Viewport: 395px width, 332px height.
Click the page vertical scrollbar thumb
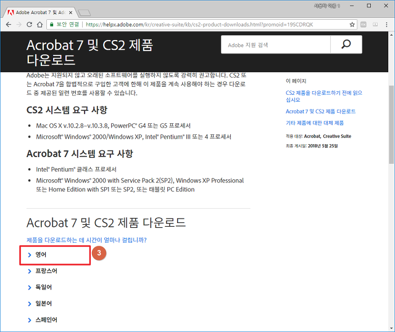[391, 124]
